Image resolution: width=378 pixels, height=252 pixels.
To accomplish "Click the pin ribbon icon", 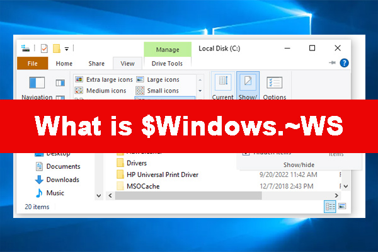I will (x=332, y=63).
